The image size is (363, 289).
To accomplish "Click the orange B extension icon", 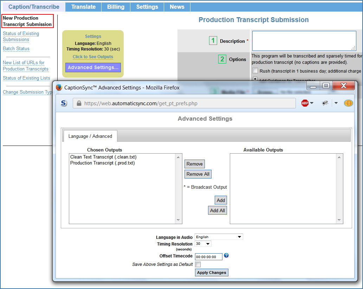I will 348,103.
